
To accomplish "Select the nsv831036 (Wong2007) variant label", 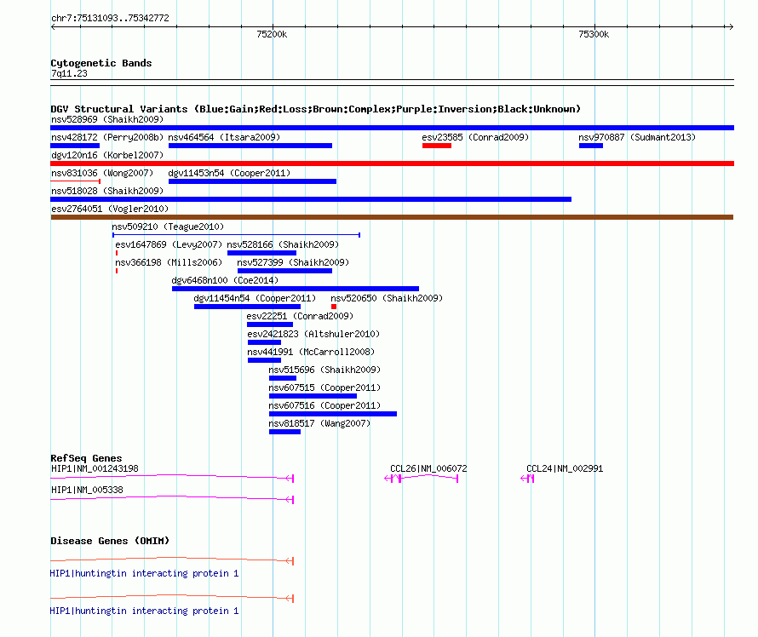I will coord(102,173).
